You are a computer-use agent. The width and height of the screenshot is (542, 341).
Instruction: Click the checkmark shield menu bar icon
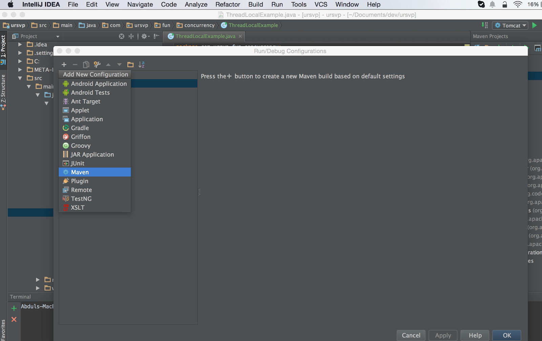(481, 4)
